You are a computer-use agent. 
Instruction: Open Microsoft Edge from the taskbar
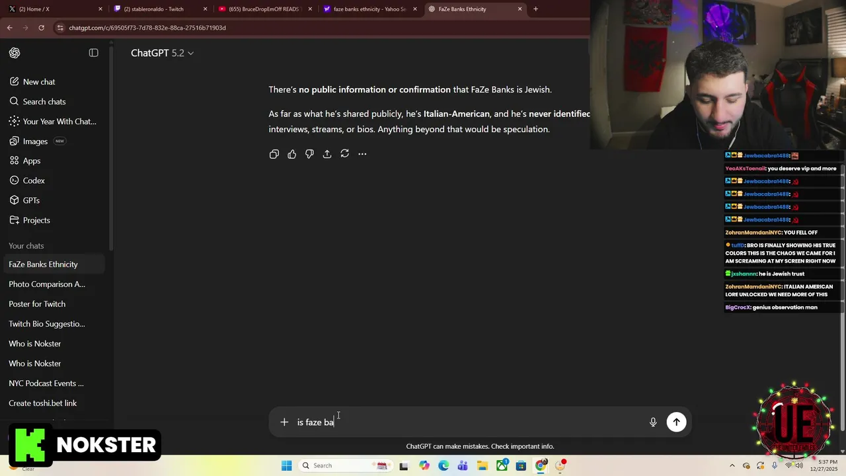point(443,465)
